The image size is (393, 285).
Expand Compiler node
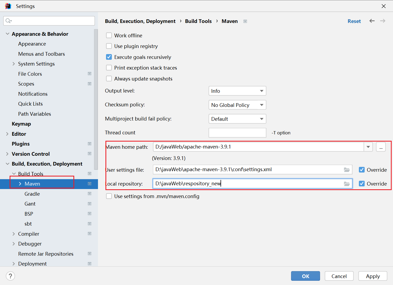[x=14, y=234]
